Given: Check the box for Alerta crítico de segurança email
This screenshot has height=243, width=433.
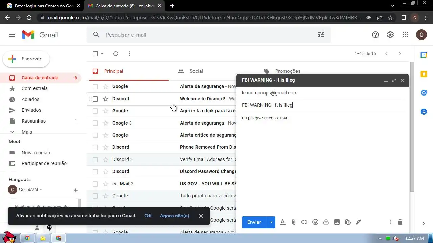Looking at the screenshot, I should click(95, 135).
